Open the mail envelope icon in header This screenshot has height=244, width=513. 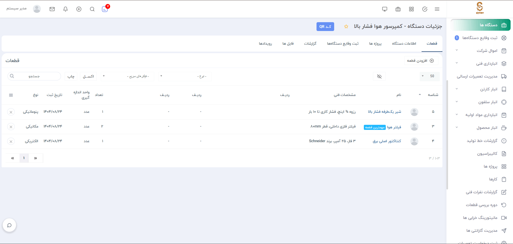coord(52,9)
